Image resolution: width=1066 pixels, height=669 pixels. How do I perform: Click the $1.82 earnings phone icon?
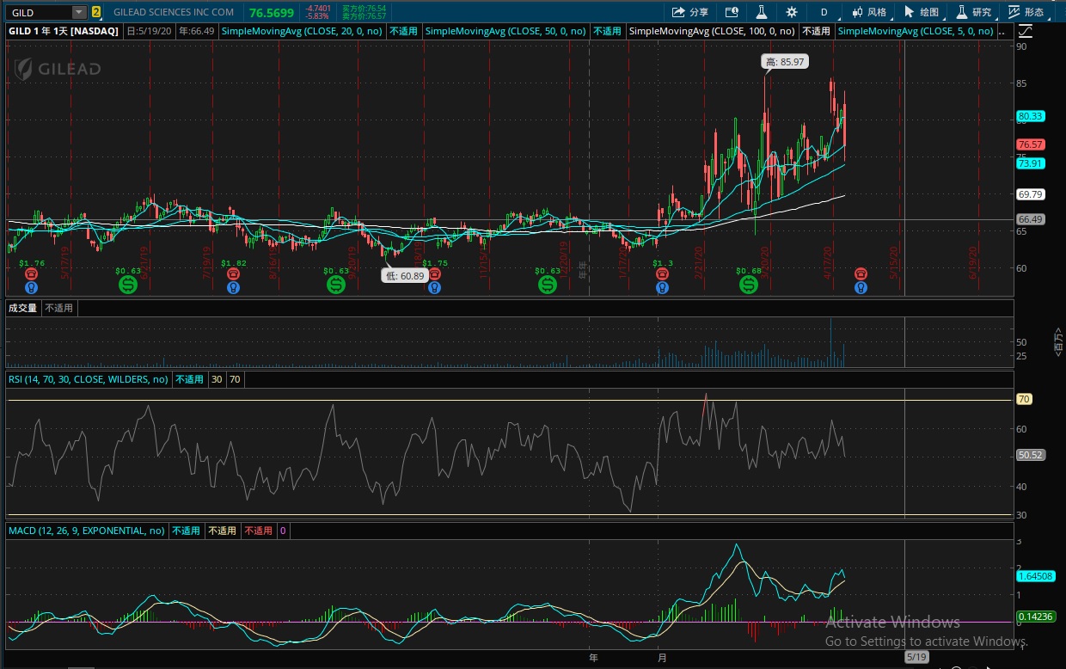click(x=233, y=274)
